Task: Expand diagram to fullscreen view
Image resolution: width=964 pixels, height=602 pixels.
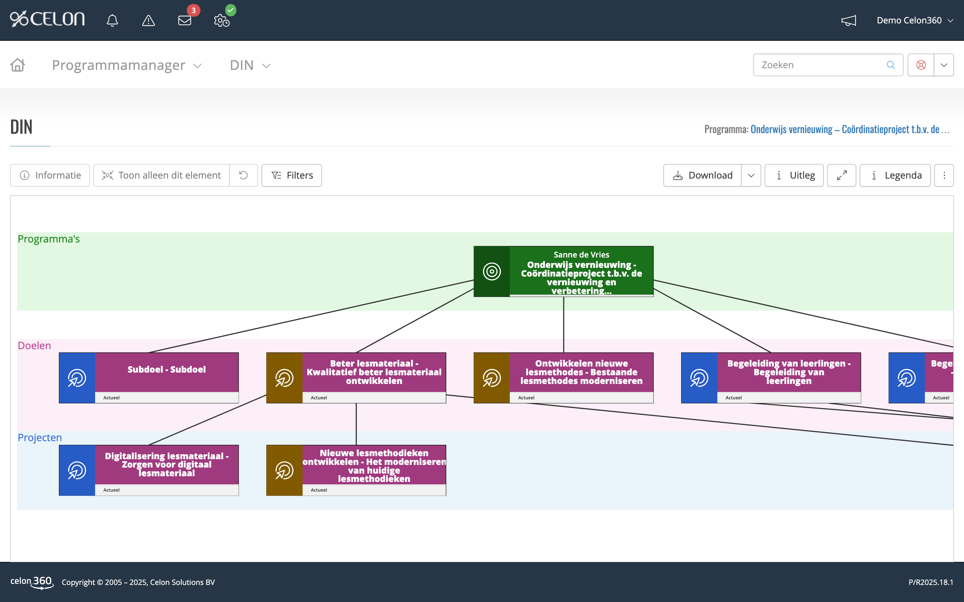Action: 841,175
